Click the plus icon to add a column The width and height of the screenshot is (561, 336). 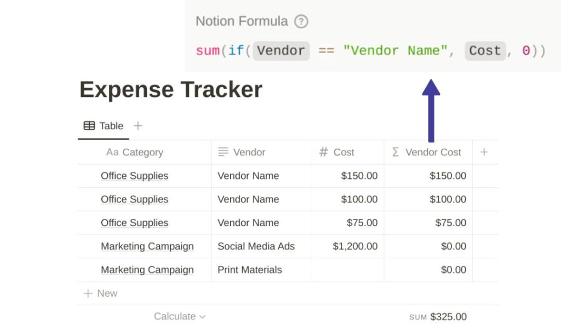pyautogui.click(x=484, y=152)
